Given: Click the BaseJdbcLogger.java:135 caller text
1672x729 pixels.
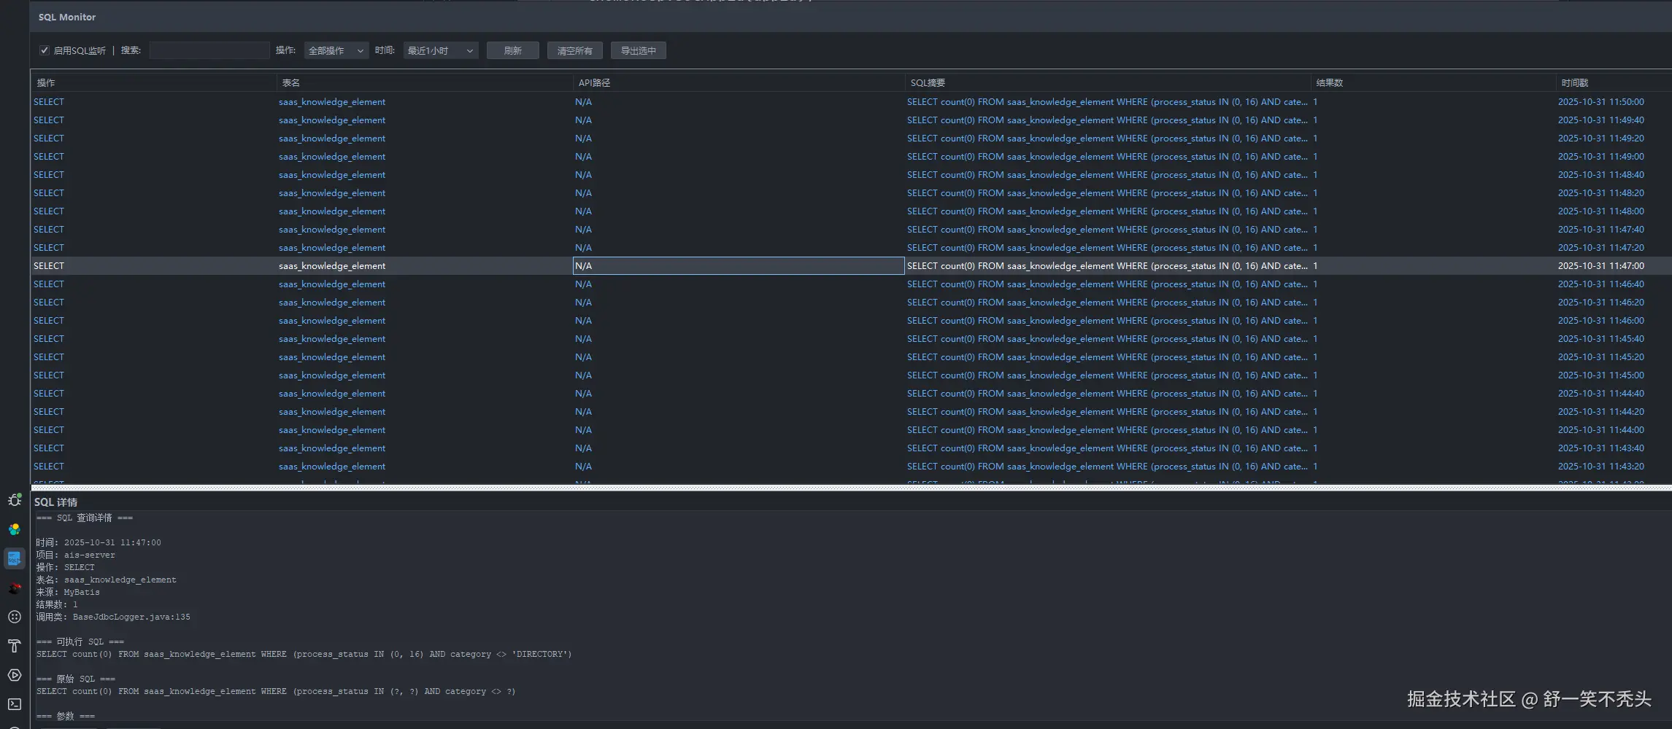Looking at the screenshot, I should pos(131,617).
